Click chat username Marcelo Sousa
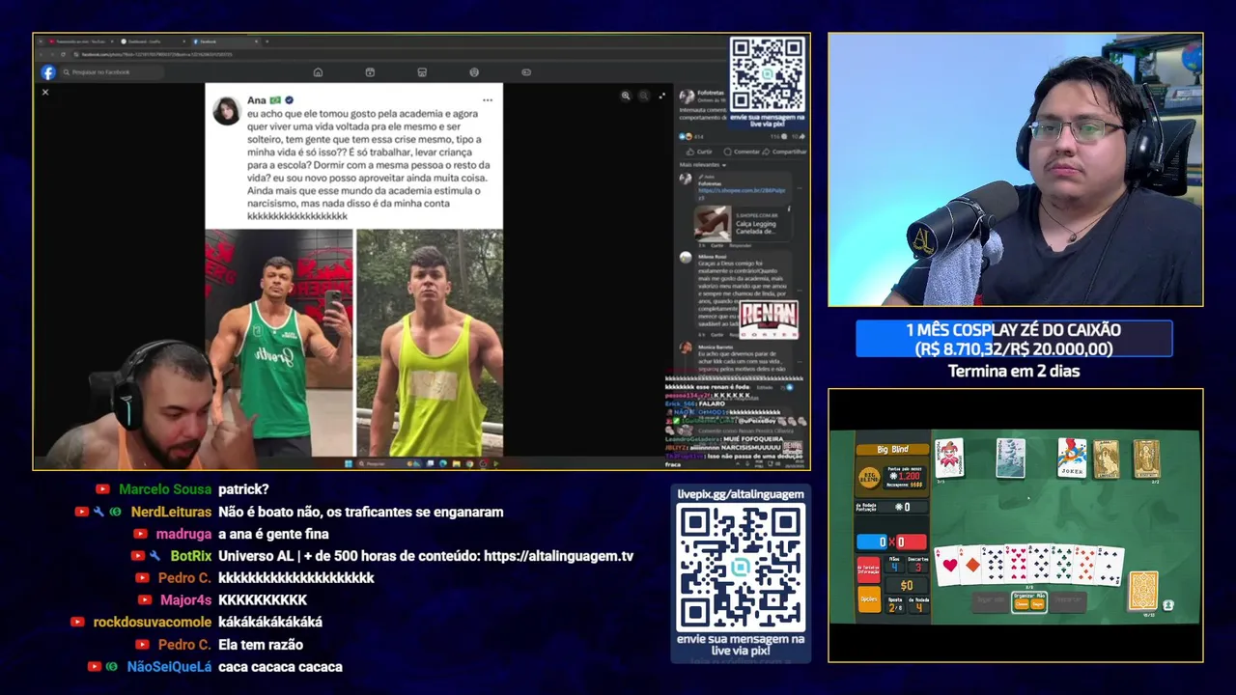 pos(165,489)
